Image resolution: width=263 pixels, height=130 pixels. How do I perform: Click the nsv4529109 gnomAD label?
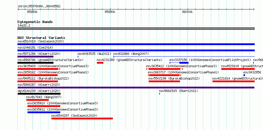click(x=242, y=66)
